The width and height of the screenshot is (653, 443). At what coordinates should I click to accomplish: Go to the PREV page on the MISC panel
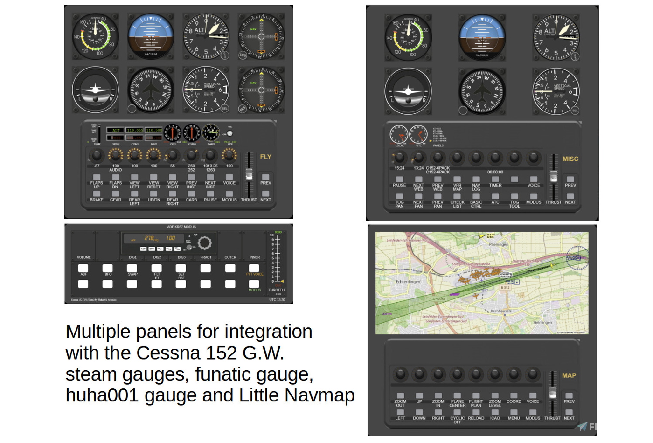pyautogui.click(x=570, y=179)
